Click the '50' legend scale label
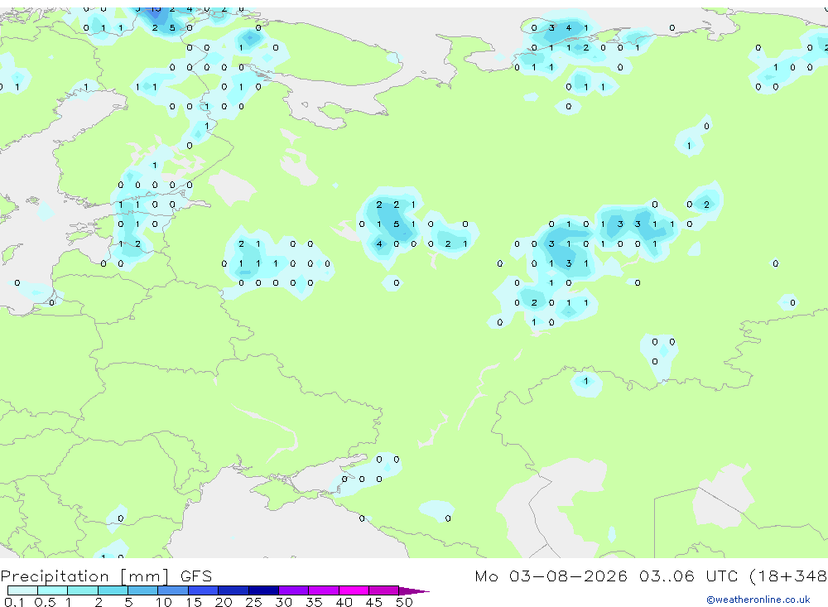828x607 pixels. pos(404,602)
